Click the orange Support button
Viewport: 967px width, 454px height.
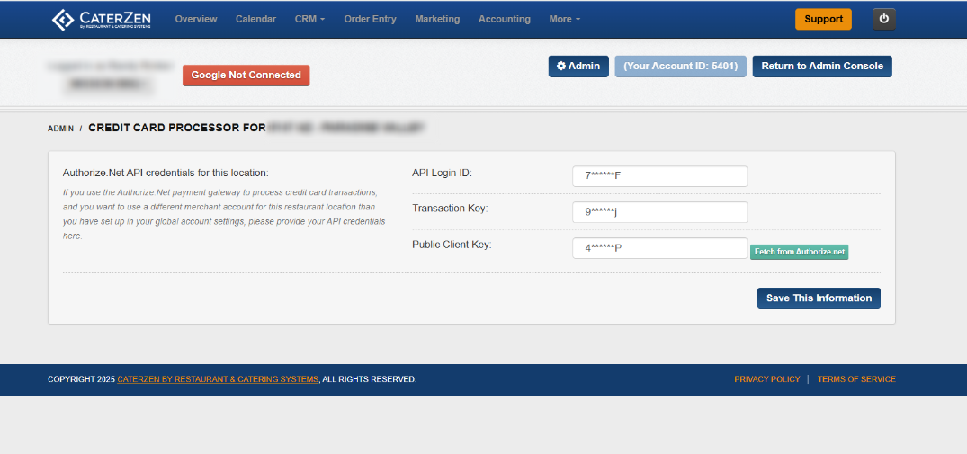(x=823, y=19)
